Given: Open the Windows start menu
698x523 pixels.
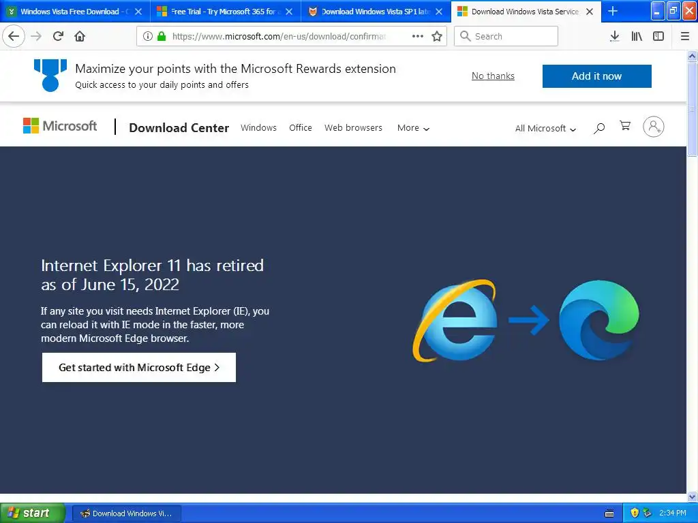Looking at the screenshot, I should [x=32, y=513].
